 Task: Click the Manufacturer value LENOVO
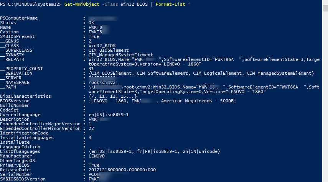(97, 156)
